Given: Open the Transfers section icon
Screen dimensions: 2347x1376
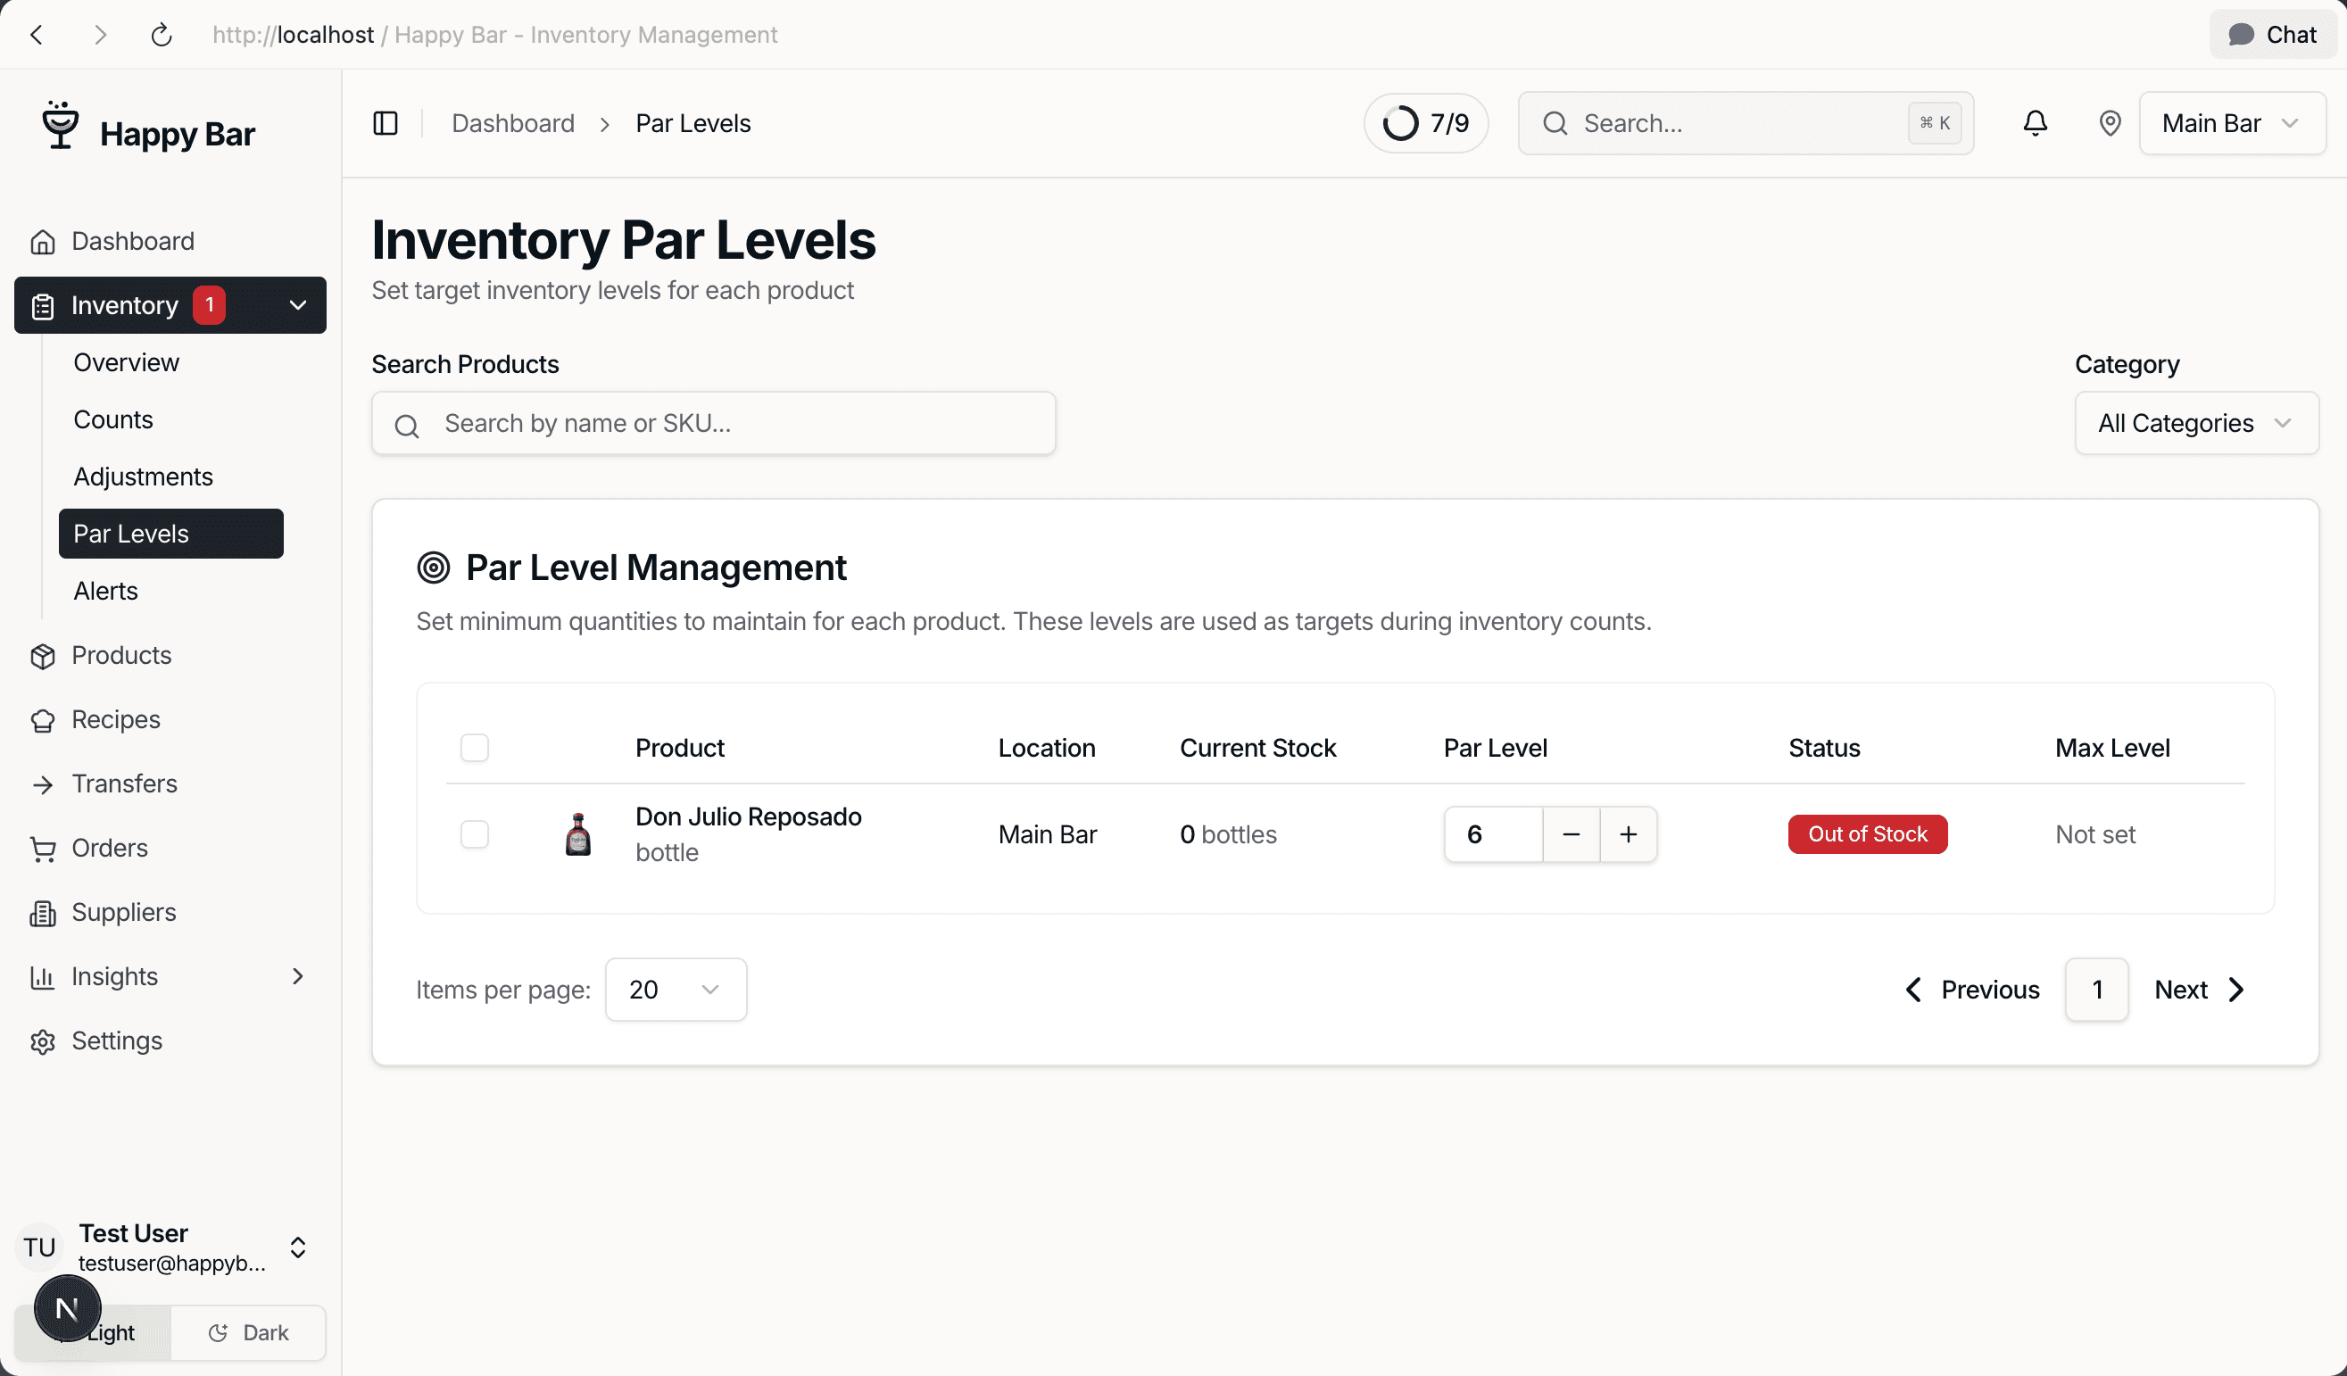Looking at the screenshot, I should (x=43, y=783).
